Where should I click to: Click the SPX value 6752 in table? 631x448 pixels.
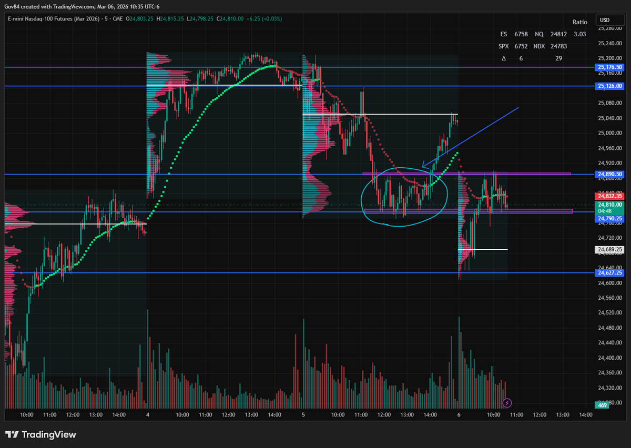(x=521, y=46)
